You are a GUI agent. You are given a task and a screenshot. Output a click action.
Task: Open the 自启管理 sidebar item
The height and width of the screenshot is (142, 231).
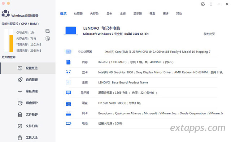28,80
